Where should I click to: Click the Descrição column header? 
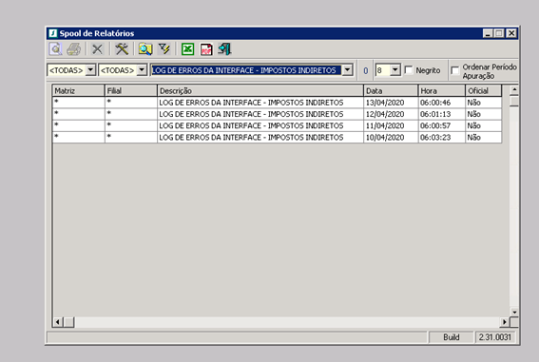[x=260, y=90]
